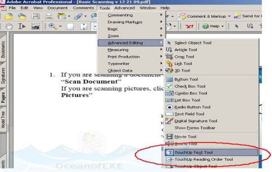Click Show Forms Toolbar entry

click(x=211, y=128)
